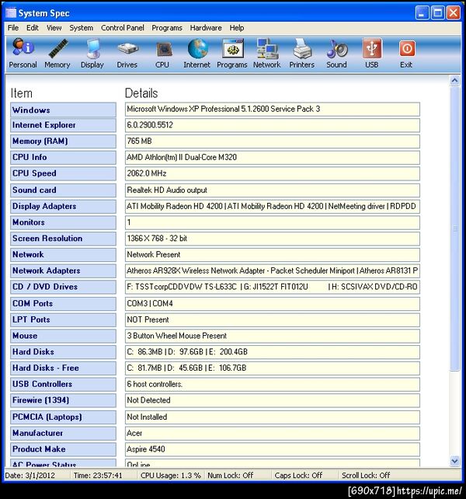
Task: Click the 2062.0 MHz details field
Action: (273, 174)
